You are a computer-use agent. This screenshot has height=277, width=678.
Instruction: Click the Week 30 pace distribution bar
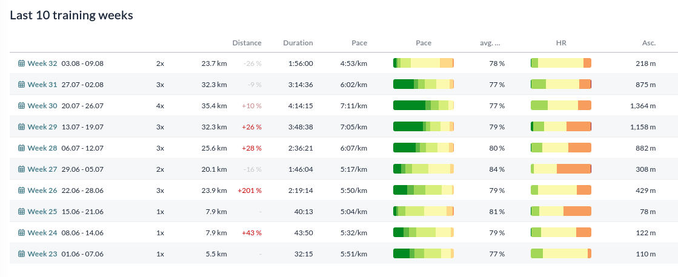[424, 105]
